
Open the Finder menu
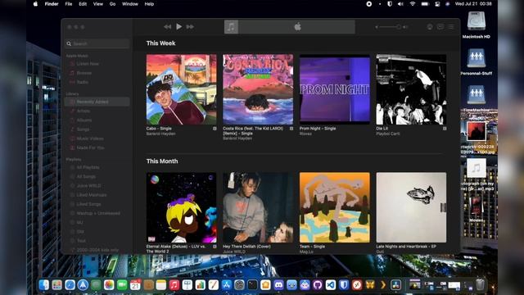pyautogui.click(x=52, y=4)
